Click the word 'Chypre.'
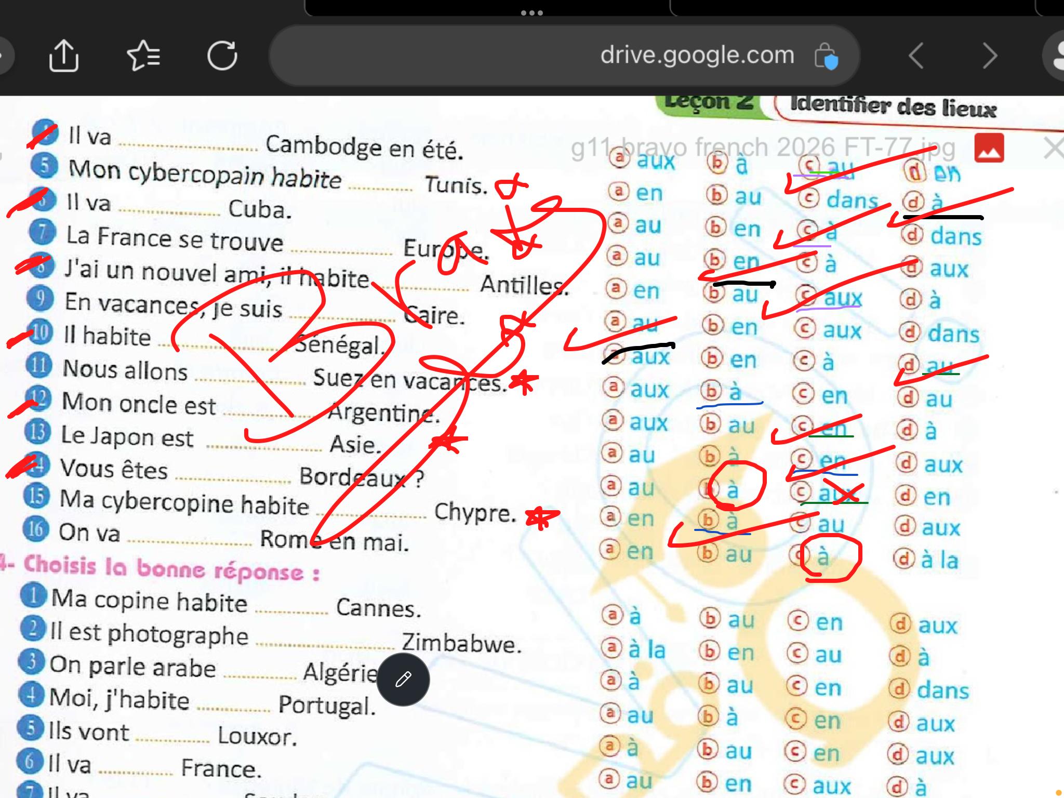This screenshot has height=798, width=1064. (475, 512)
